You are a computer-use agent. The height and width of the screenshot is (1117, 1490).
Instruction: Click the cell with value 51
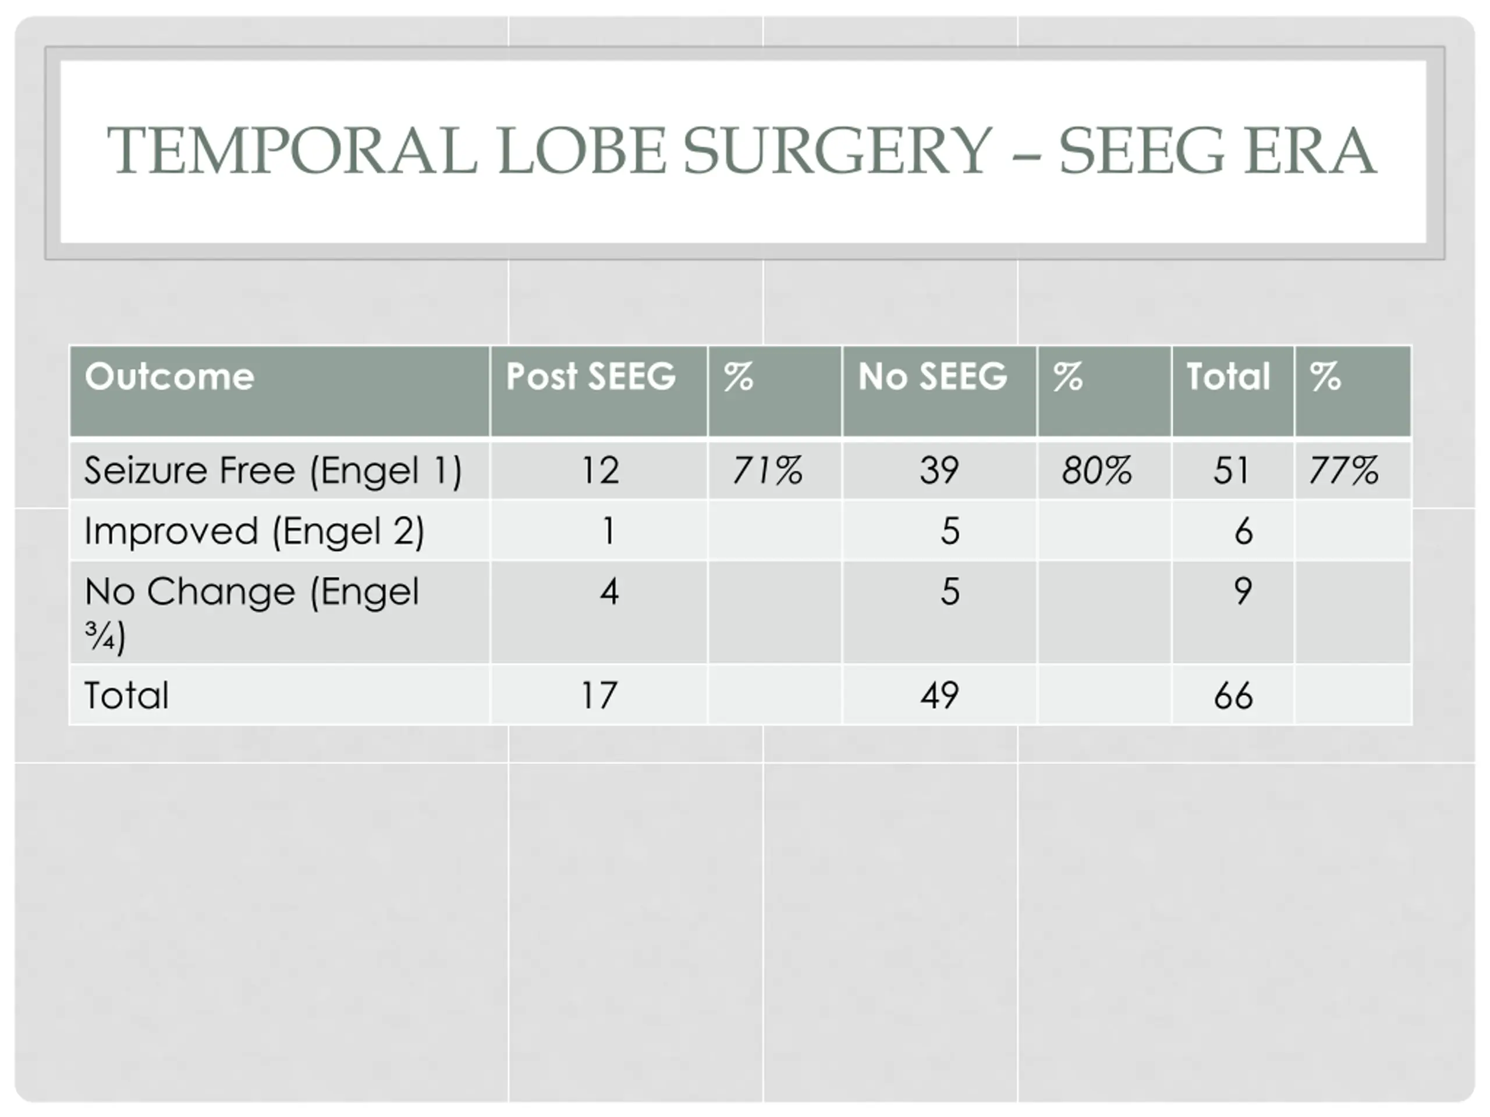1233,469
